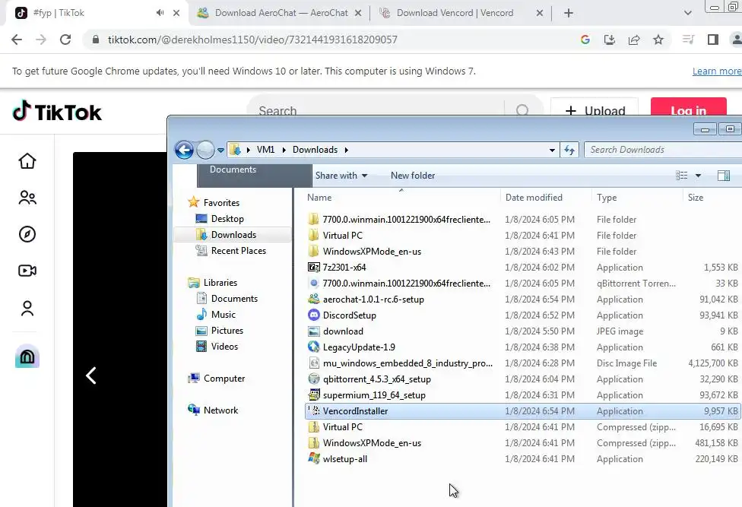Viewport: 742px width, 507px height.
Task: Show the preview pane
Action: [724, 176]
